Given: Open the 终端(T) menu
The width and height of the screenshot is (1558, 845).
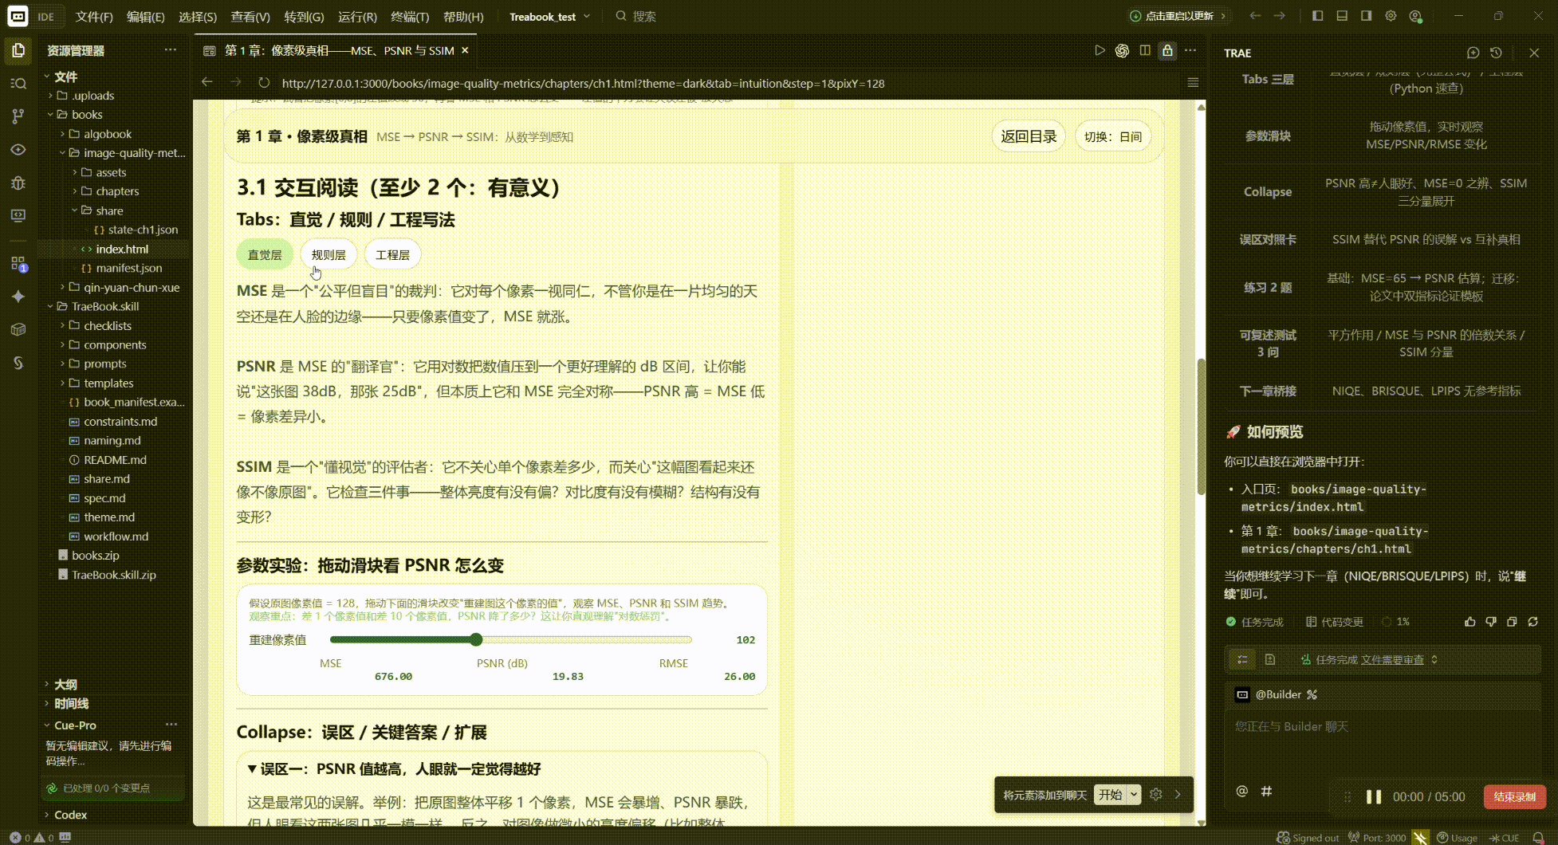Looking at the screenshot, I should click(x=410, y=16).
